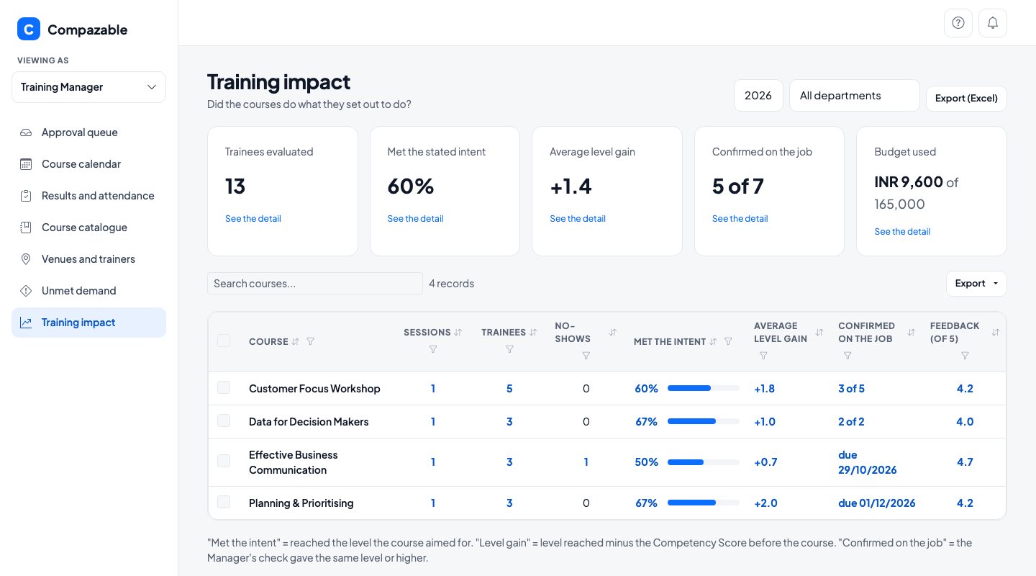1036x576 pixels.
Task: Sort by Feedback (of 5) column
Action: tap(996, 332)
